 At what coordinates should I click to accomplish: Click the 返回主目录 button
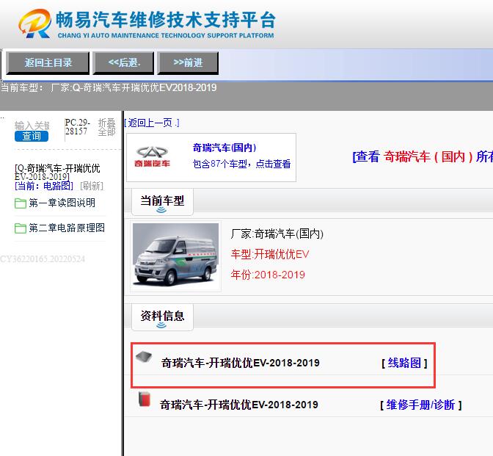coord(48,63)
